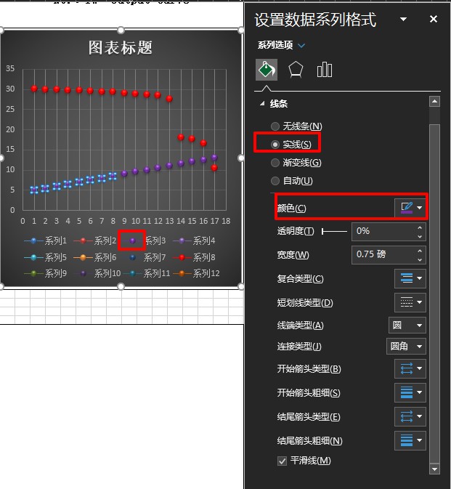
Task: Click the red data point at x=13
Action: (169, 99)
